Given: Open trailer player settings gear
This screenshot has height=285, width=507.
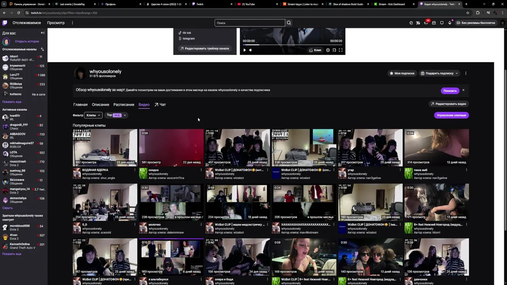Looking at the screenshot, I should (328, 50).
